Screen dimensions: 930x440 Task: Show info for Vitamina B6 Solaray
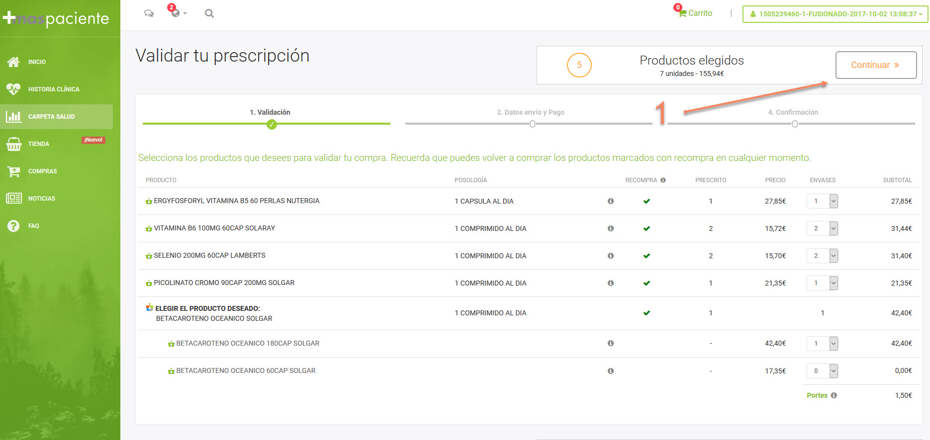[611, 228]
